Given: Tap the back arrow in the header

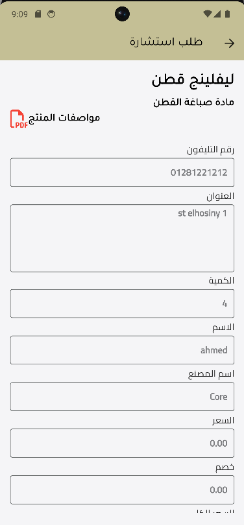Looking at the screenshot, I should (230, 43).
